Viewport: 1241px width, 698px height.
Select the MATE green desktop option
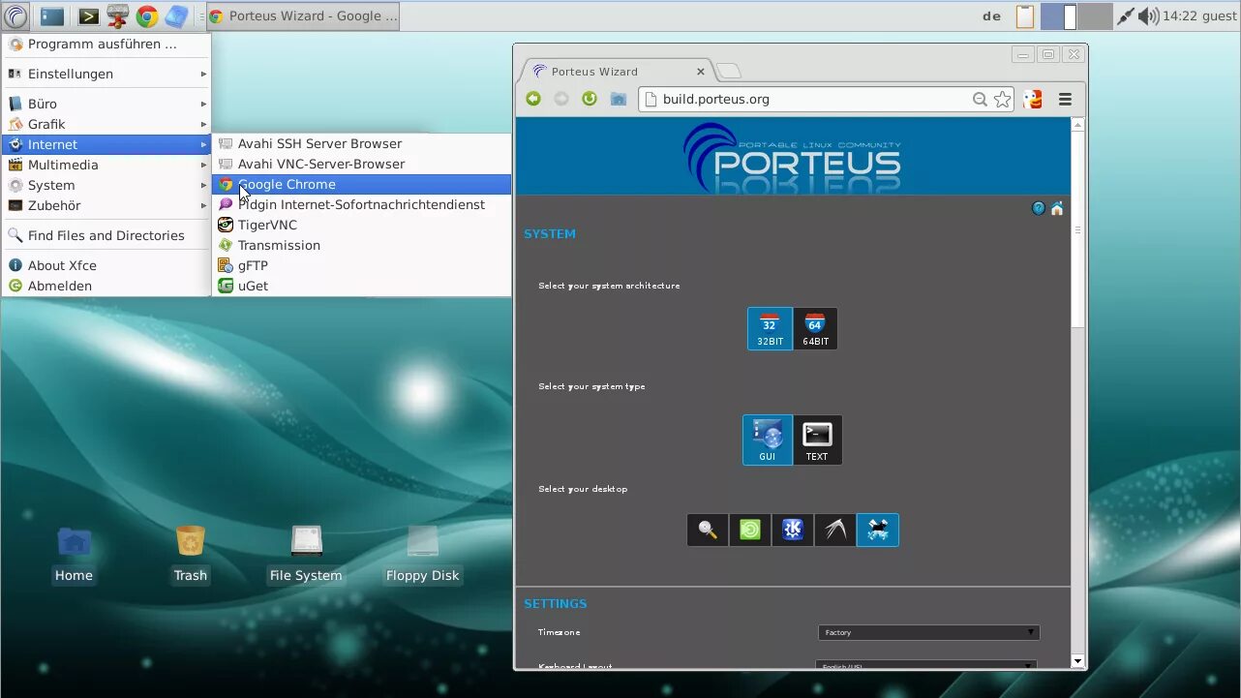[x=750, y=530]
